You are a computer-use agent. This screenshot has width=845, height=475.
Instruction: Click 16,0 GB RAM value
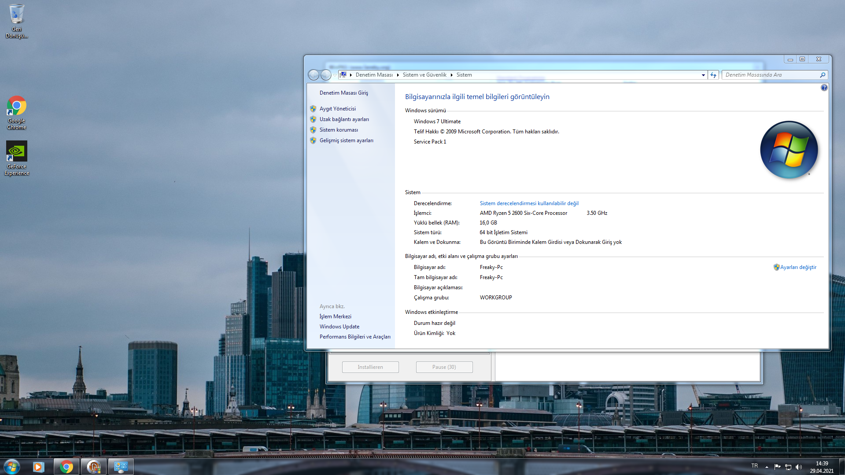[488, 223]
